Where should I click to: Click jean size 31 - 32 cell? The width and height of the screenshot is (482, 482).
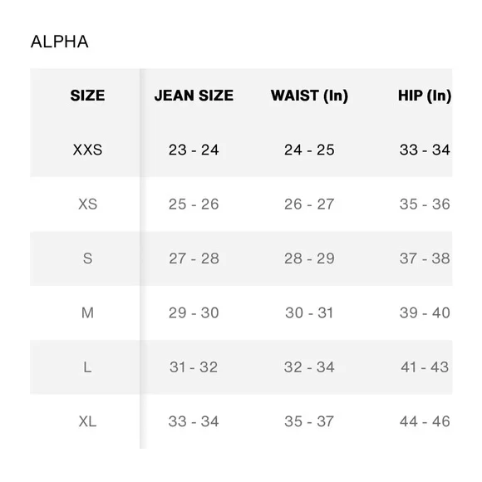click(194, 367)
